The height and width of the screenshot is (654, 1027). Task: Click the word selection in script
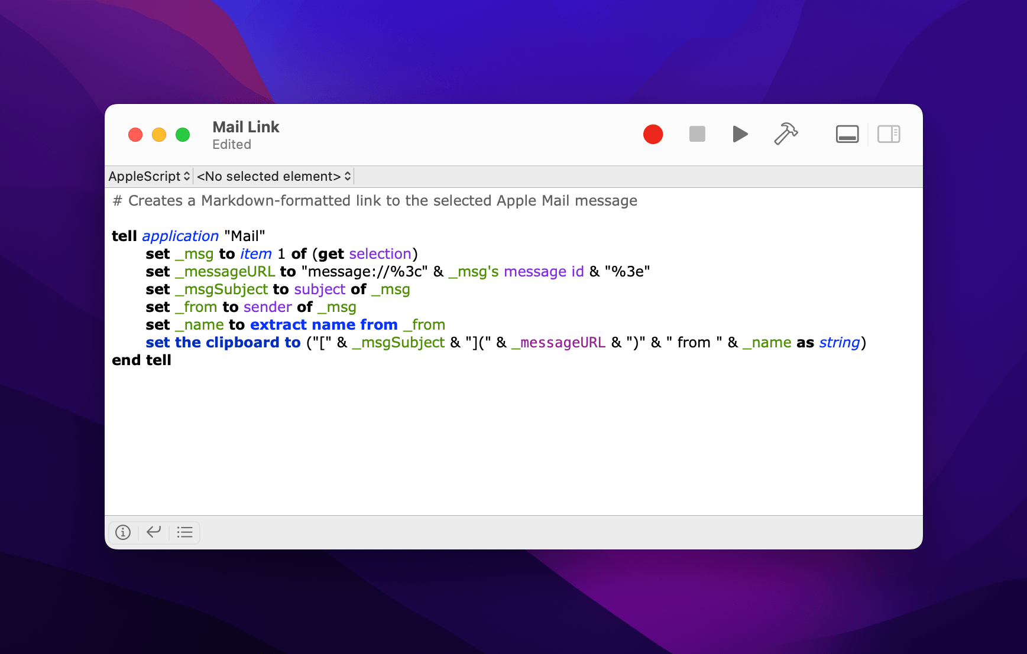[x=380, y=254]
